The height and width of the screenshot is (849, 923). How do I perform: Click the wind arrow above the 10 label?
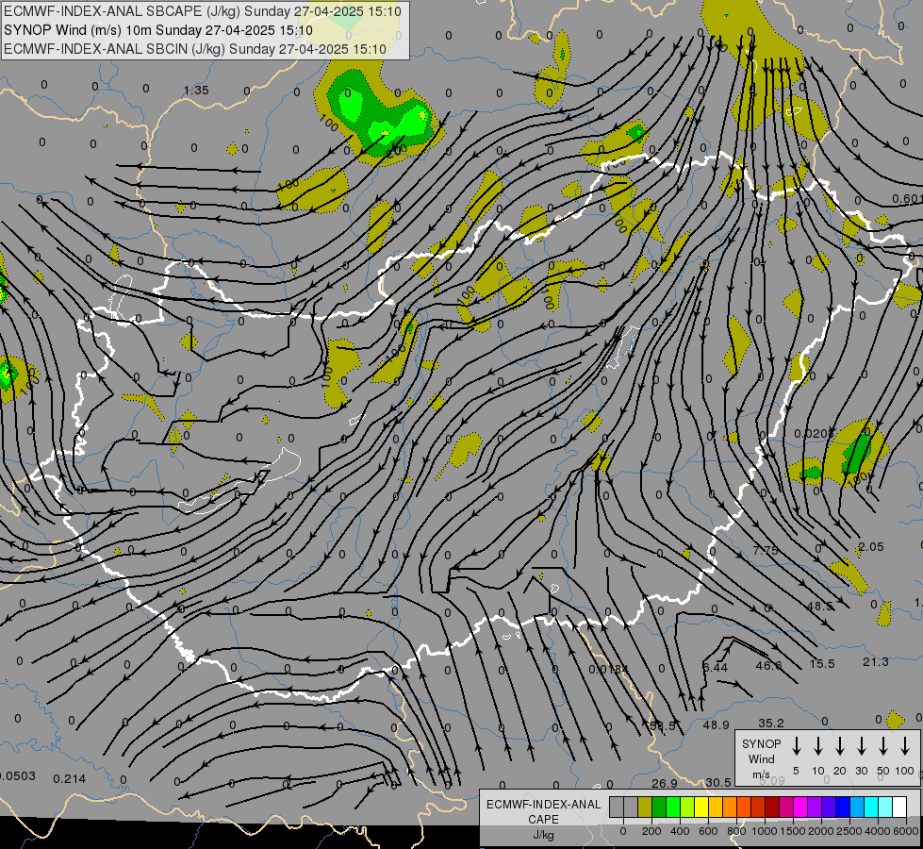click(x=817, y=746)
